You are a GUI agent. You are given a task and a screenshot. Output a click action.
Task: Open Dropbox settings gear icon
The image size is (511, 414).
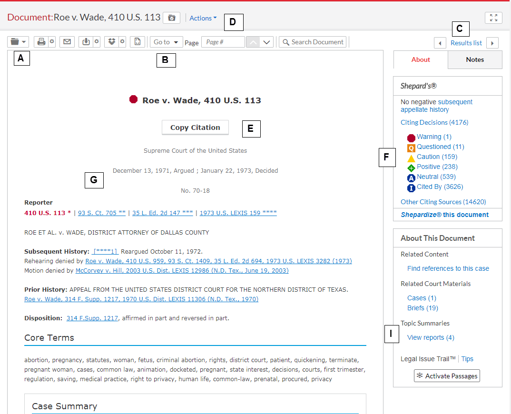[x=122, y=42]
